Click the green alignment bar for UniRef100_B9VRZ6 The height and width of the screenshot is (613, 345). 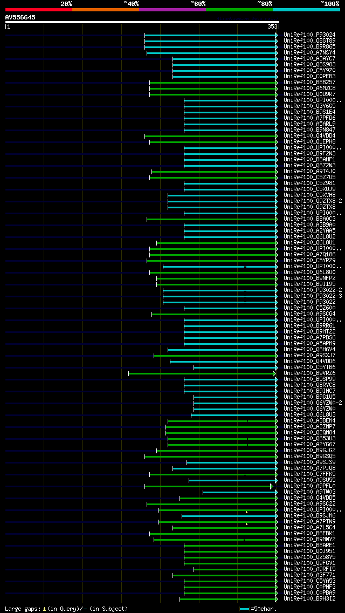tap(202, 373)
